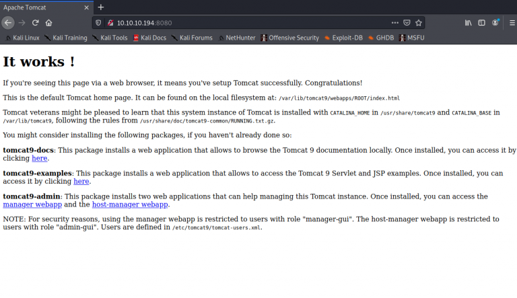Close the Apache Tomcat tab
The height and width of the screenshot is (298, 517).
pyautogui.click(x=86, y=7)
